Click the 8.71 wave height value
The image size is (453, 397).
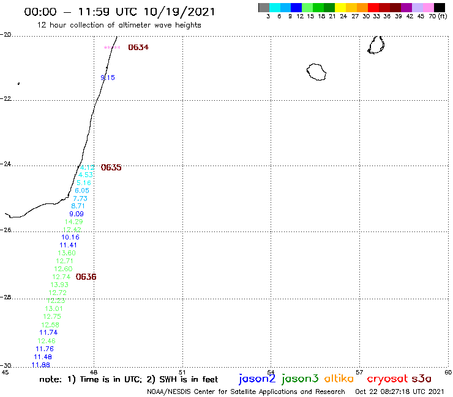tap(78, 206)
